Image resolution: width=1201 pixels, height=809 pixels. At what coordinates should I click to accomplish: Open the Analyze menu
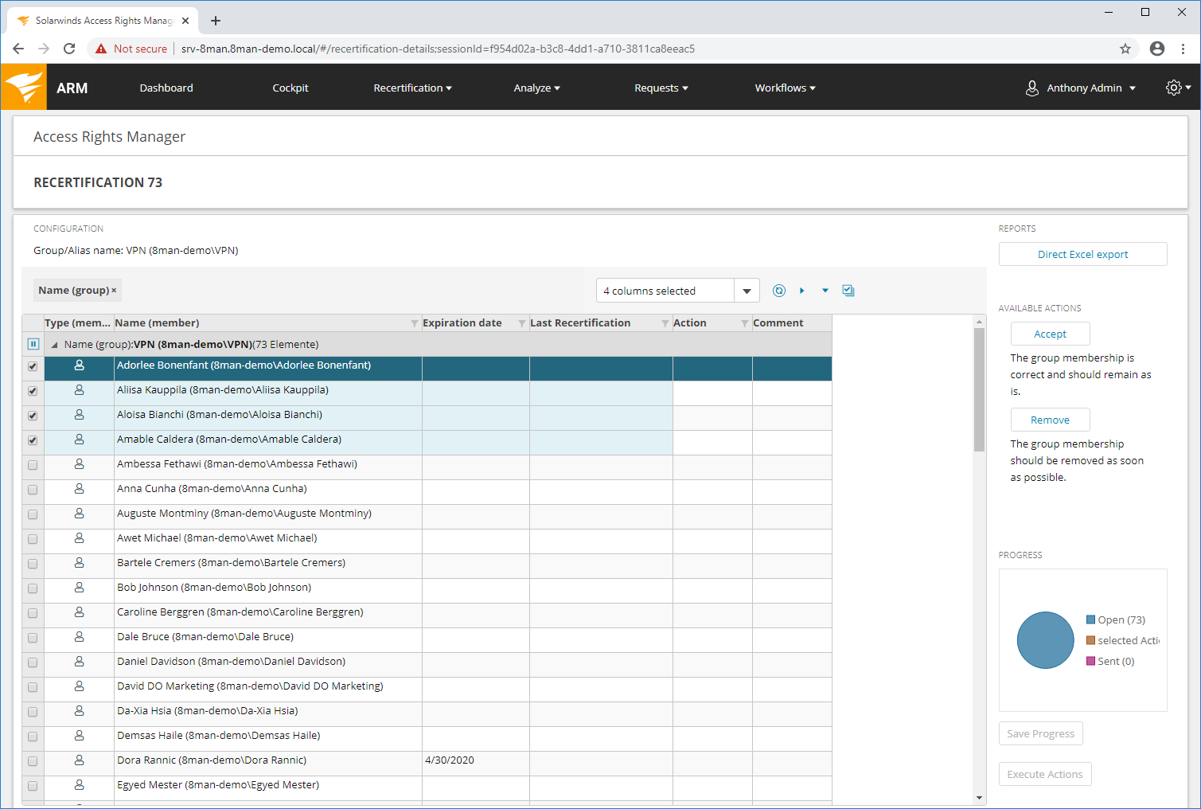[536, 88]
